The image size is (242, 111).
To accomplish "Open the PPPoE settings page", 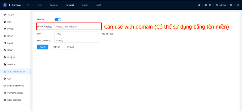I will (x=15, y=29).
